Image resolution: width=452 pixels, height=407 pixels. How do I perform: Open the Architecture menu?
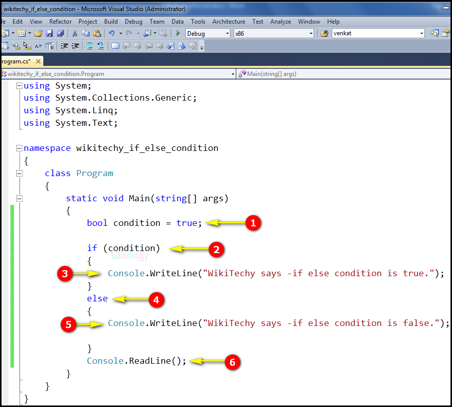coord(229,22)
